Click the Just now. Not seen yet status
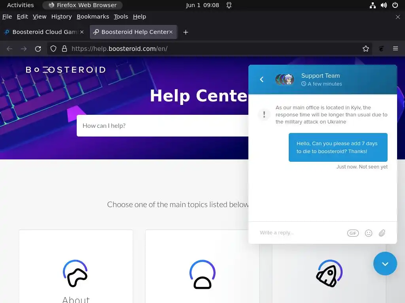The image size is (405, 303). click(x=362, y=167)
